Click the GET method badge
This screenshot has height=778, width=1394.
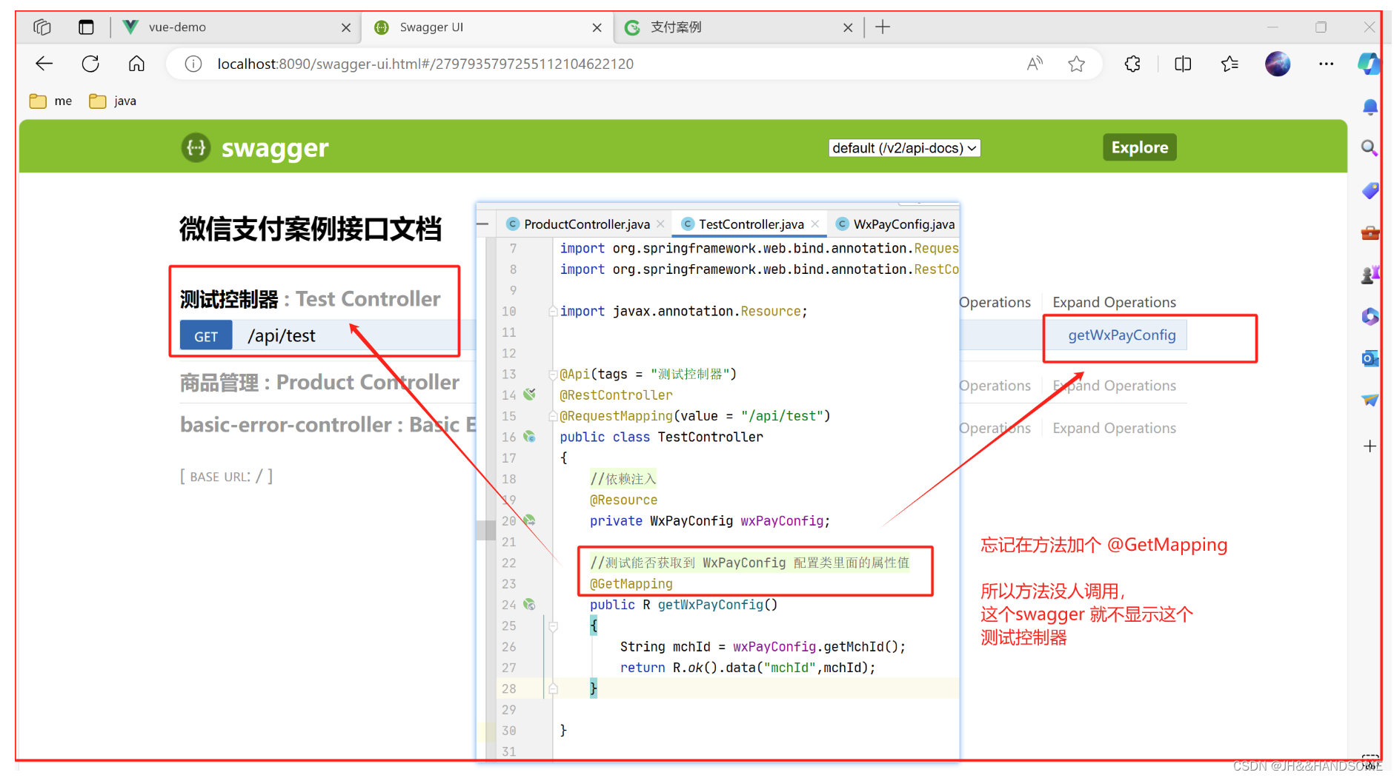click(x=206, y=336)
